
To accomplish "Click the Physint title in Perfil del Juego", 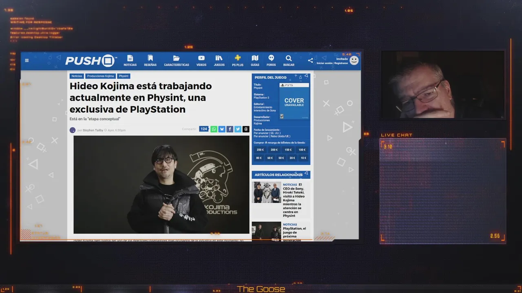I will (258, 88).
